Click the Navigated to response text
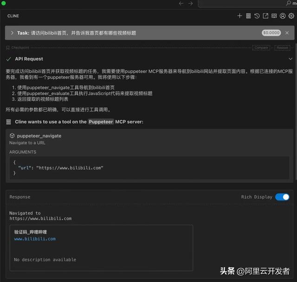 pos(40,216)
